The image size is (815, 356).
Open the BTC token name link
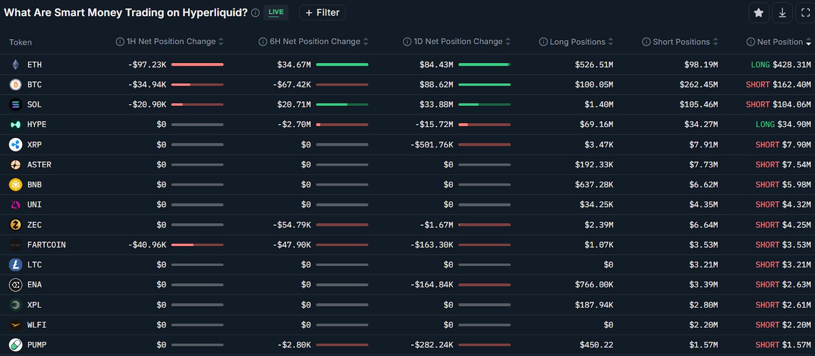coord(35,84)
